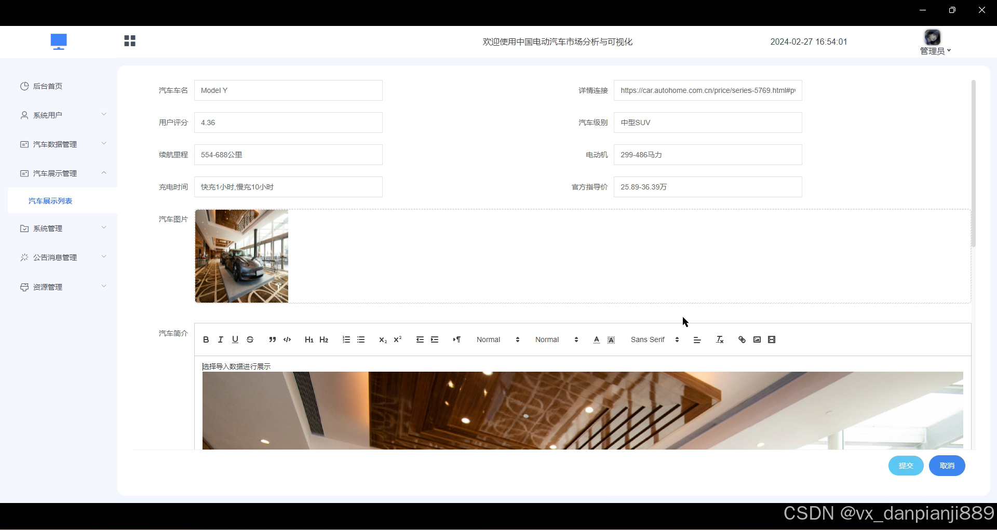Collapse the 汽车展示管理 sidebar menu
Viewport: 997px width, 530px height.
(x=62, y=173)
